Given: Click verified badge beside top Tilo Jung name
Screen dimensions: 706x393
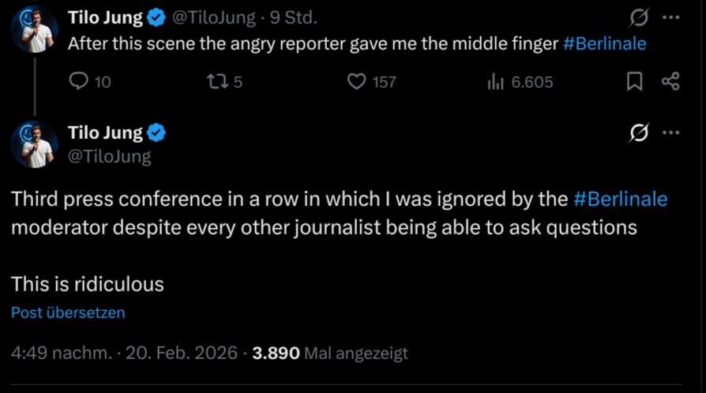Looking at the screenshot, I should point(156,17).
